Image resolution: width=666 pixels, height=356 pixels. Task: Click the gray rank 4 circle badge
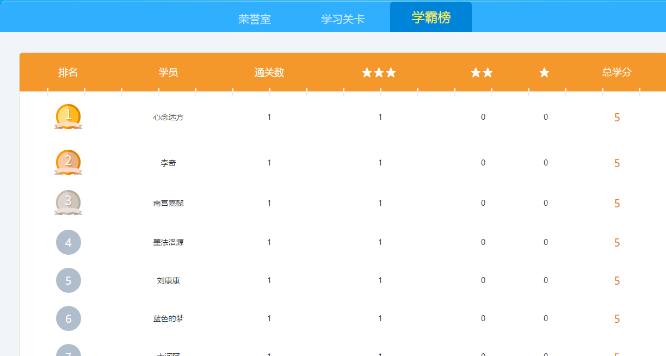click(69, 242)
